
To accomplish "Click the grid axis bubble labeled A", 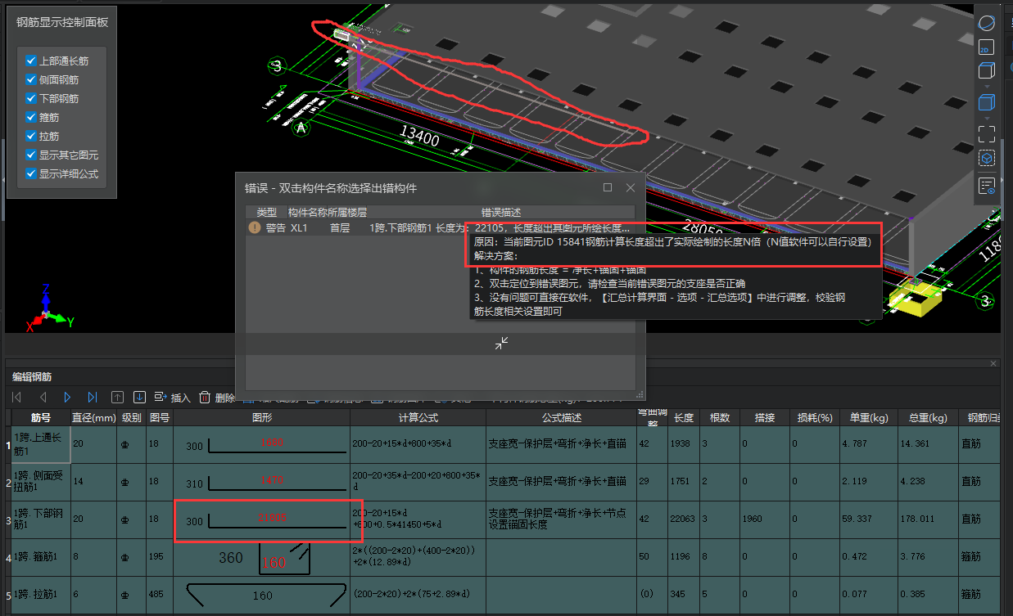I will pyautogui.click(x=301, y=128).
